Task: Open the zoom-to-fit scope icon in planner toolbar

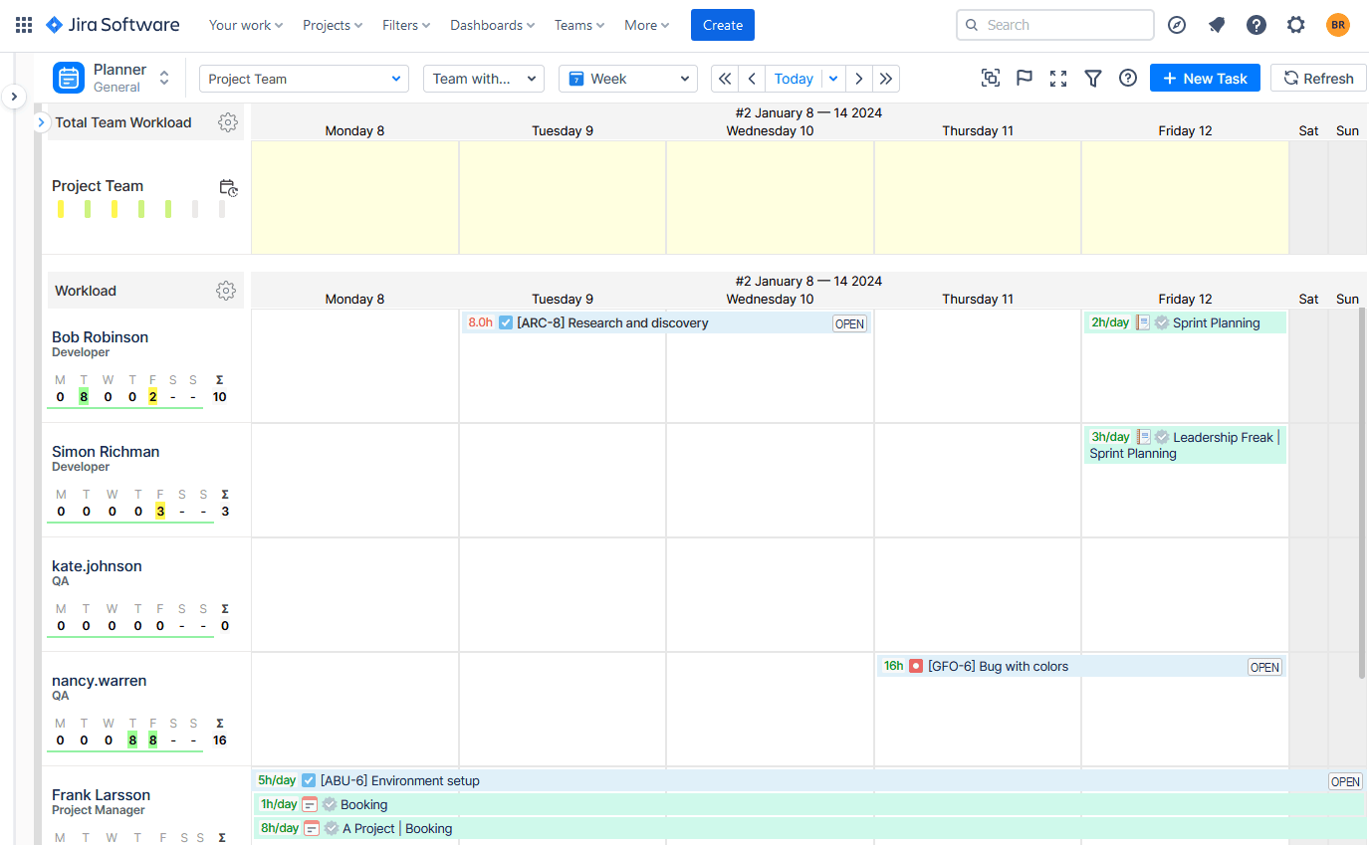Action: pyautogui.click(x=990, y=78)
